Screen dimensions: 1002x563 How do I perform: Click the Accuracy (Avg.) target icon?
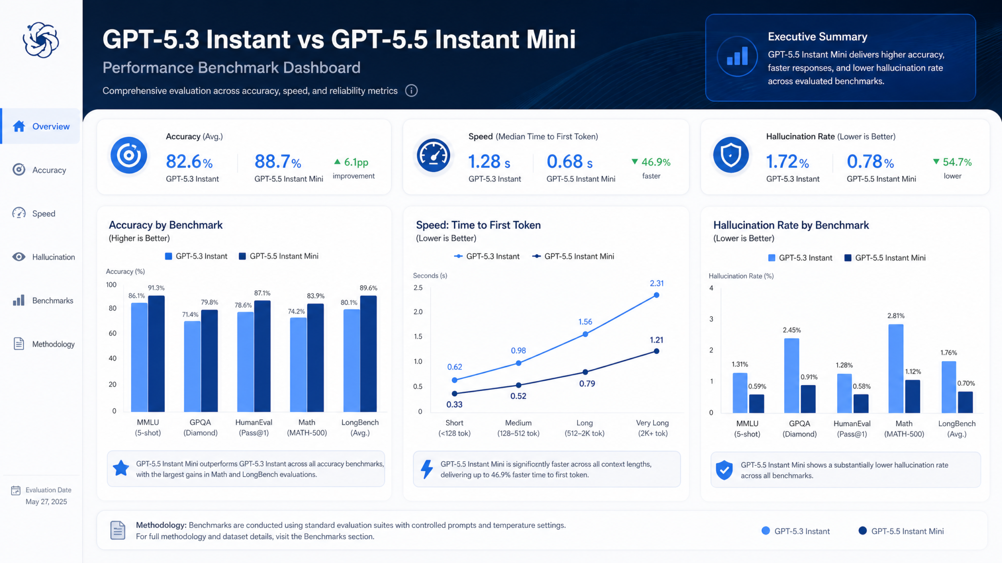pos(129,155)
